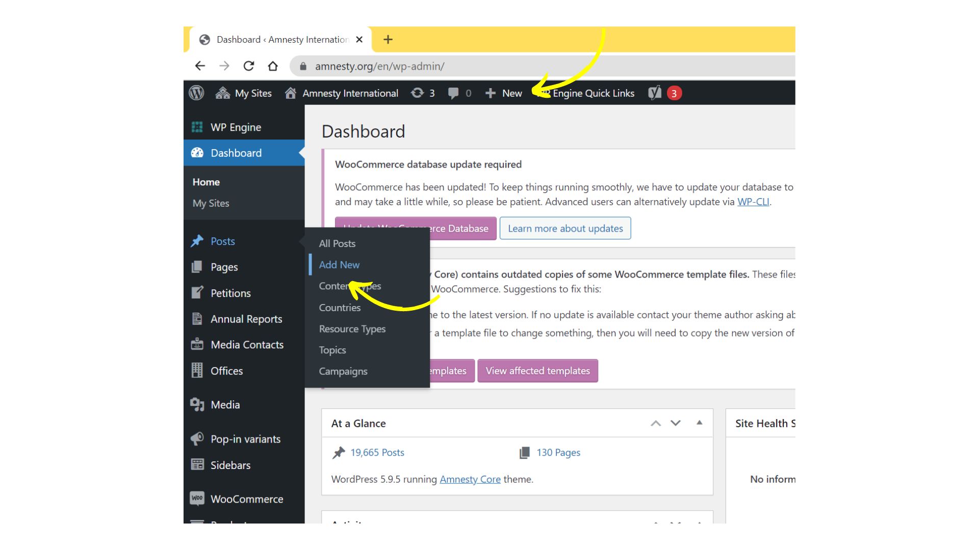
Task: Open Pages in sidebar
Action: click(x=244, y=267)
